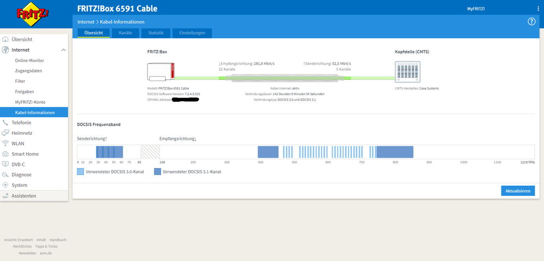Open the Telefonie menu

[34, 123]
